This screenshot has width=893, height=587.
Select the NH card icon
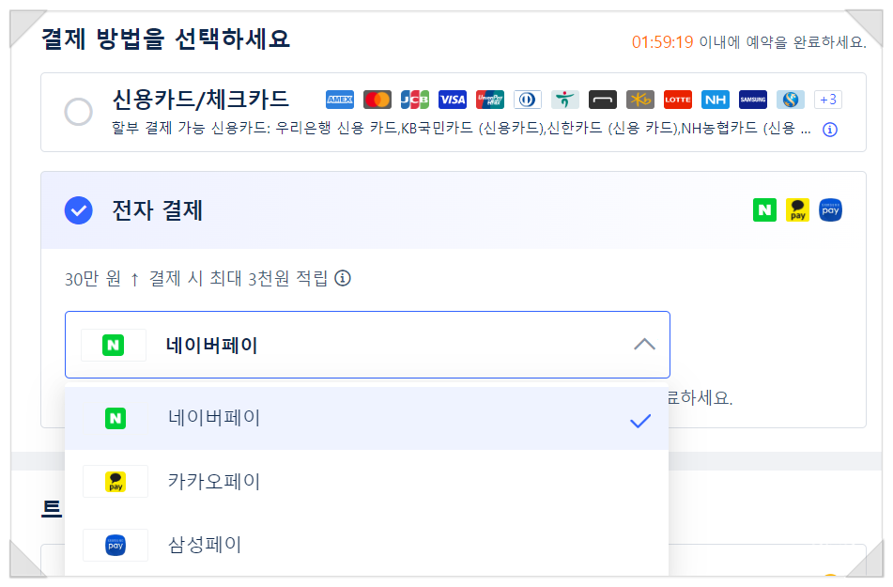point(716,99)
